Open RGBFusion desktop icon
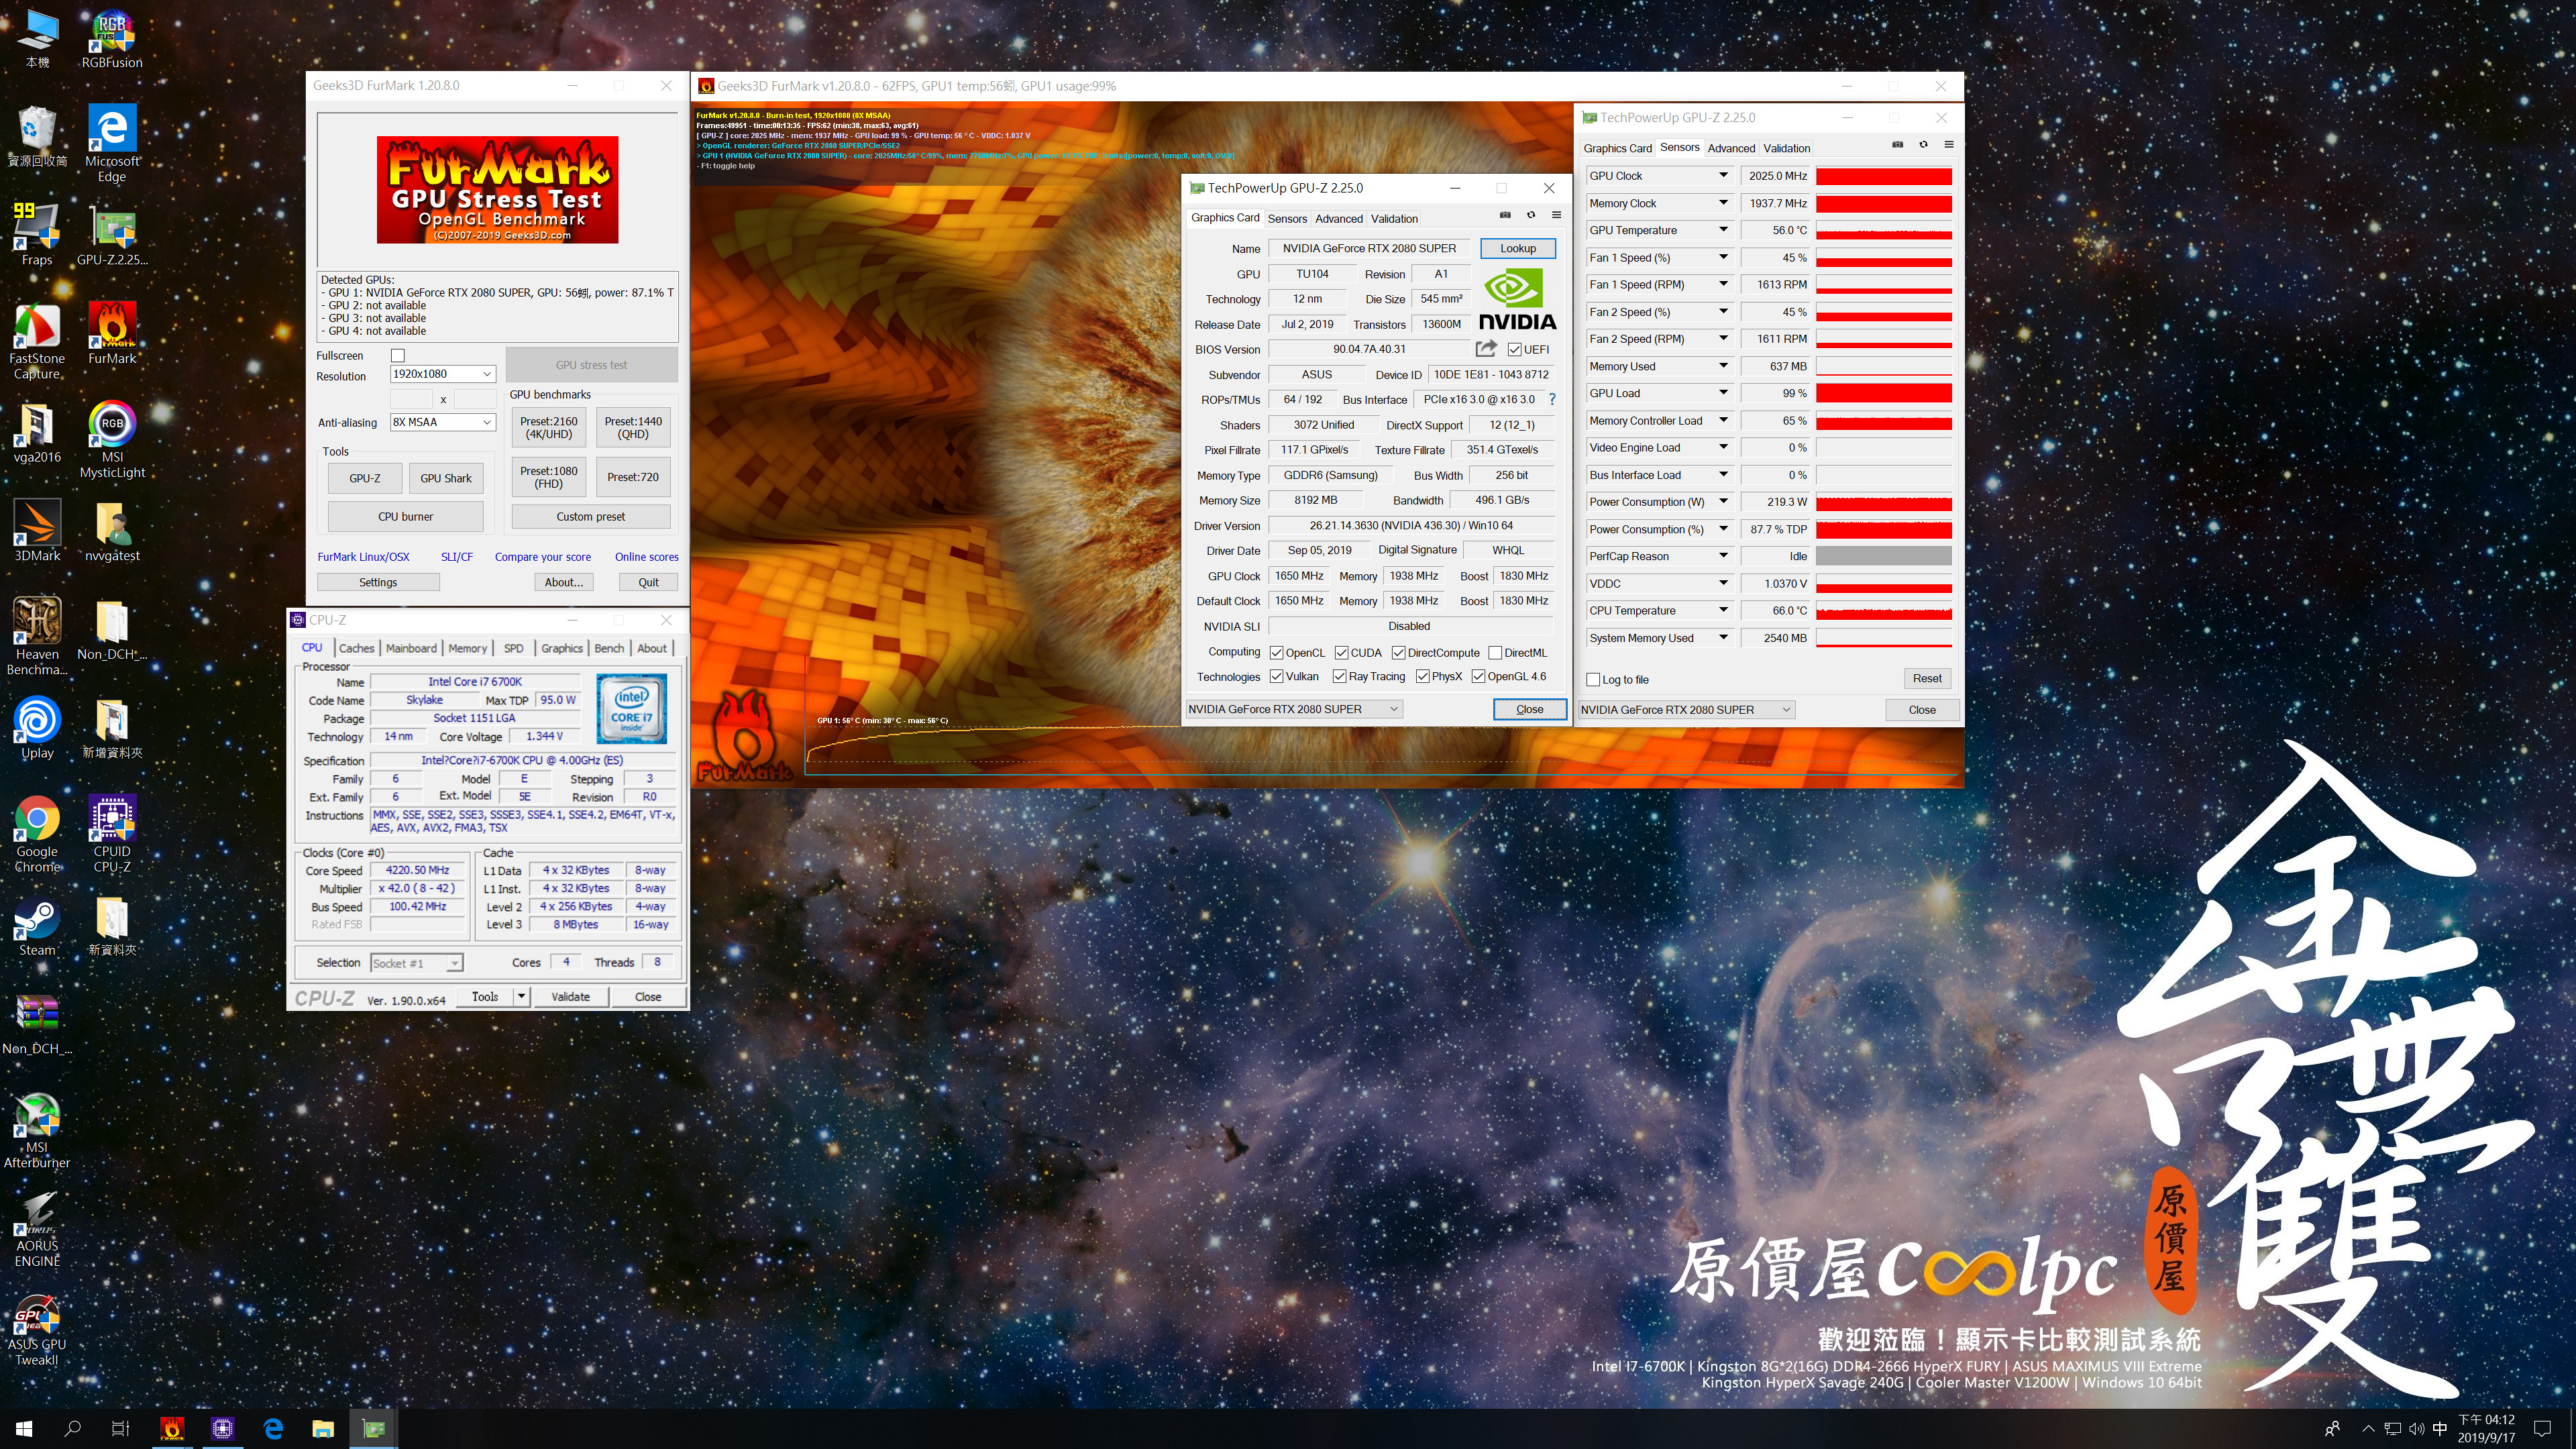Screen dimensions: 2576x1449 pos(112,39)
